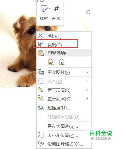Click the Format Picture paint bucket icon

[x=41, y=144]
